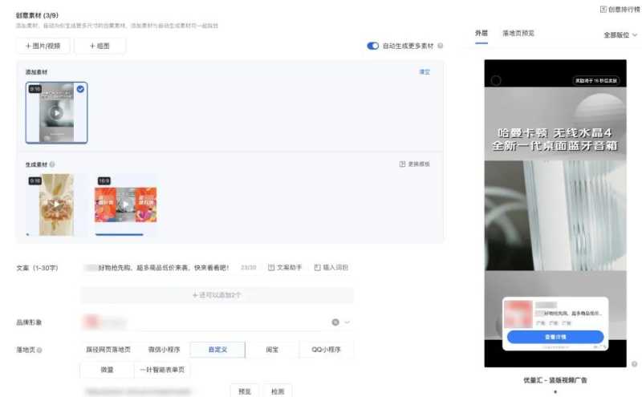Click the info icon beside the preview phone
The height and width of the screenshot is (397, 642).
click(634, 364)
